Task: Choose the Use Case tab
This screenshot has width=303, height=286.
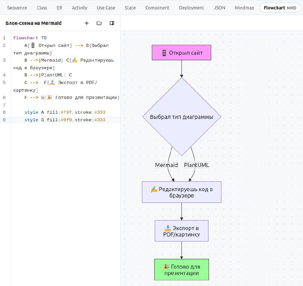Action: pos(106,8)
